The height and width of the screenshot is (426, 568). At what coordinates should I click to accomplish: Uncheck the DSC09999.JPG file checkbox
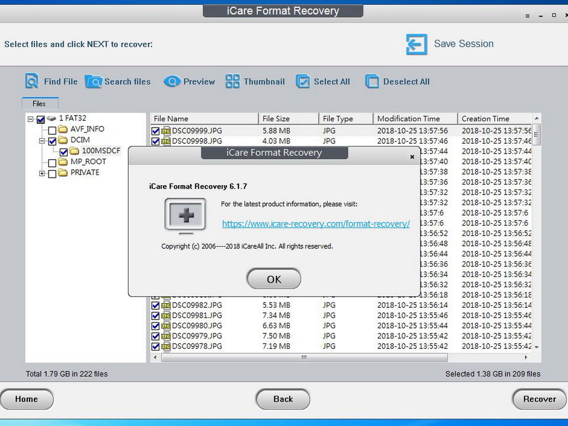(156, 131)
